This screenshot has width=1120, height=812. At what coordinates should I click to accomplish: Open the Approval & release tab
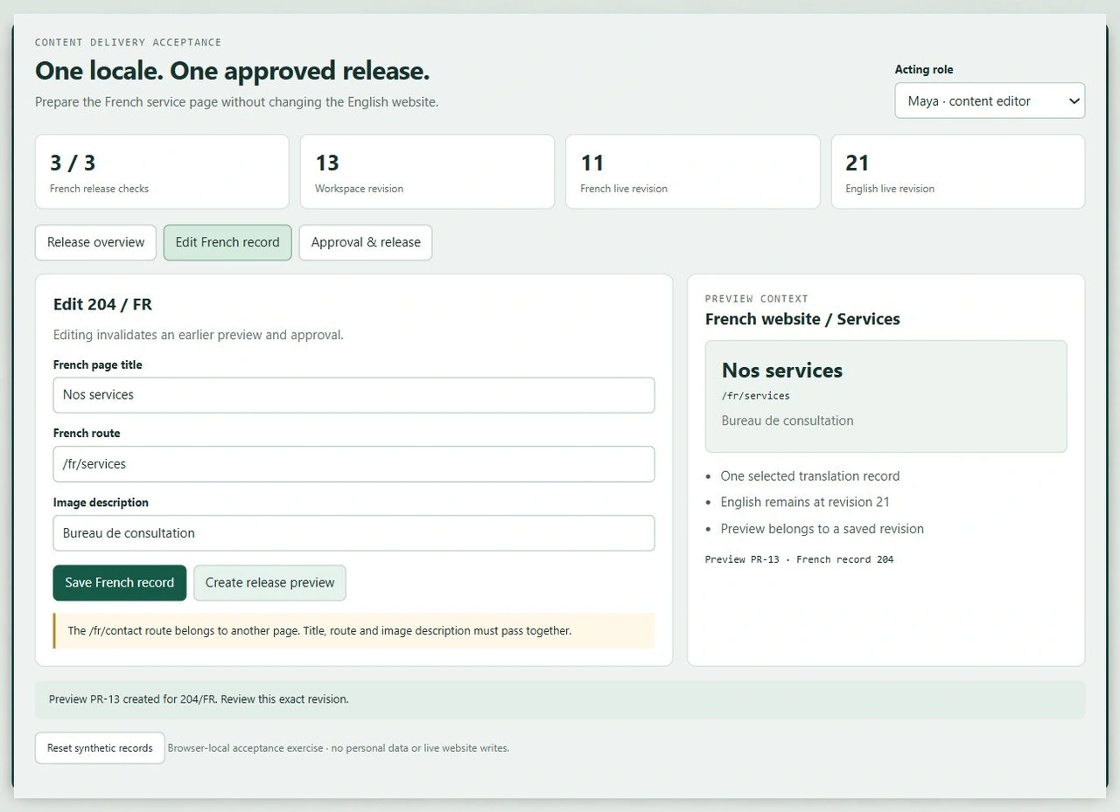pos(366,242)
